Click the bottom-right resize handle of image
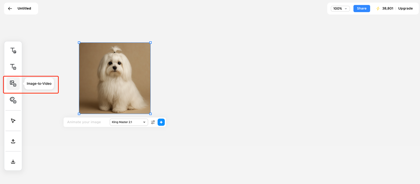Screen dimensions: 420x184 [x=151, y=114]
